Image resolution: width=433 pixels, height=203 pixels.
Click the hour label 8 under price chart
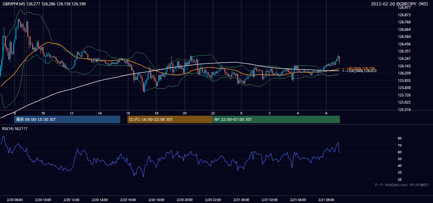point(15,113)
